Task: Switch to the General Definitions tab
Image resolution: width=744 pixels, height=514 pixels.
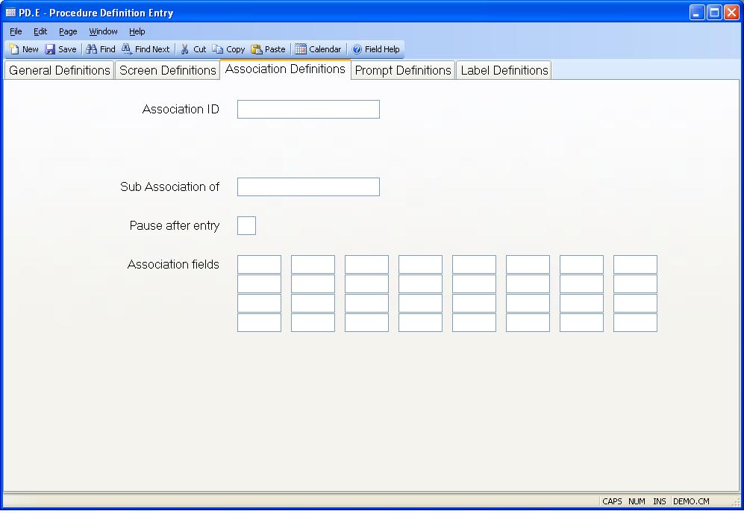Action: tap(59, 70)
